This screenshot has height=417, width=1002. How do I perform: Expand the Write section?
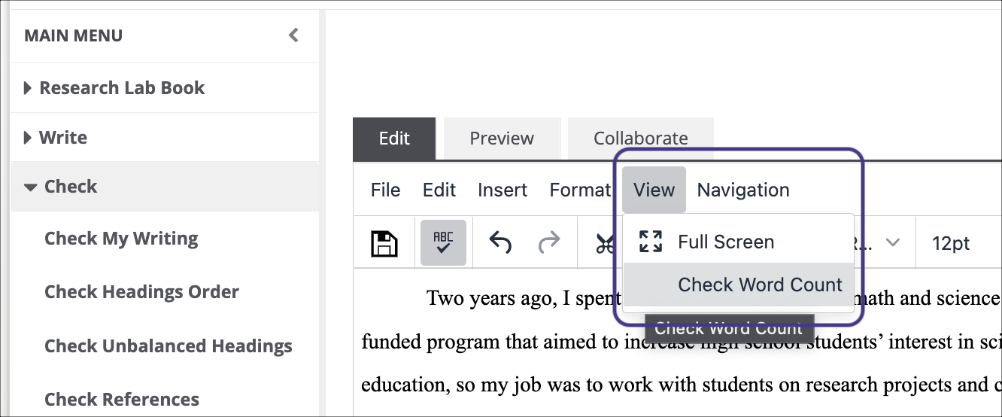pos(28,138)
